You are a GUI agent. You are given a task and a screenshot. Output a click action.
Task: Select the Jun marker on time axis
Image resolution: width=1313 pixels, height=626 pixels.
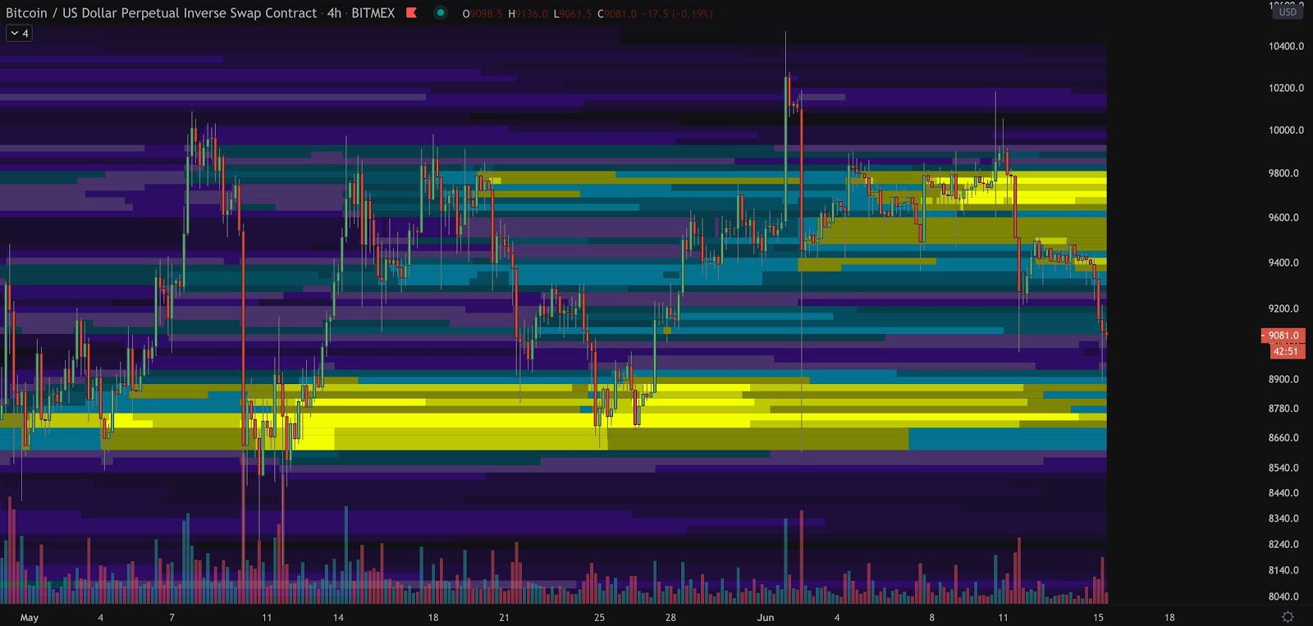pos(766,618)
